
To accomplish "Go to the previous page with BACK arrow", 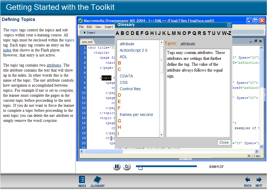I will 248,182.
